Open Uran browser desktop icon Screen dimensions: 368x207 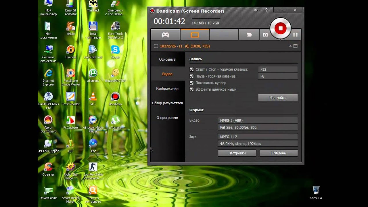[x=93, y=146]
